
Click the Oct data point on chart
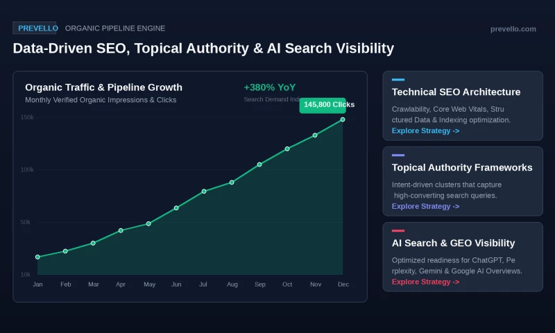point(287,149)
